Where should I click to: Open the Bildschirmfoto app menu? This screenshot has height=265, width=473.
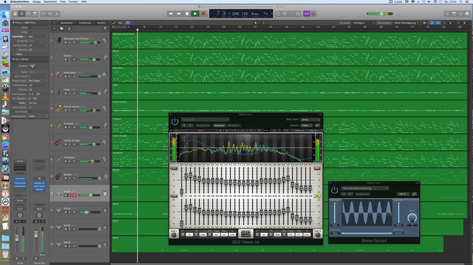(20, 2)
